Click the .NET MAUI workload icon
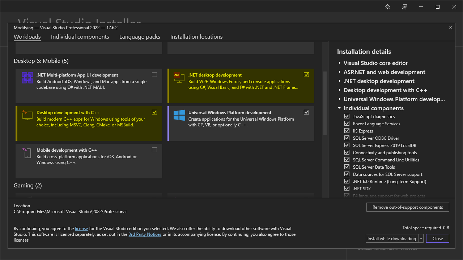 point(27,78)
